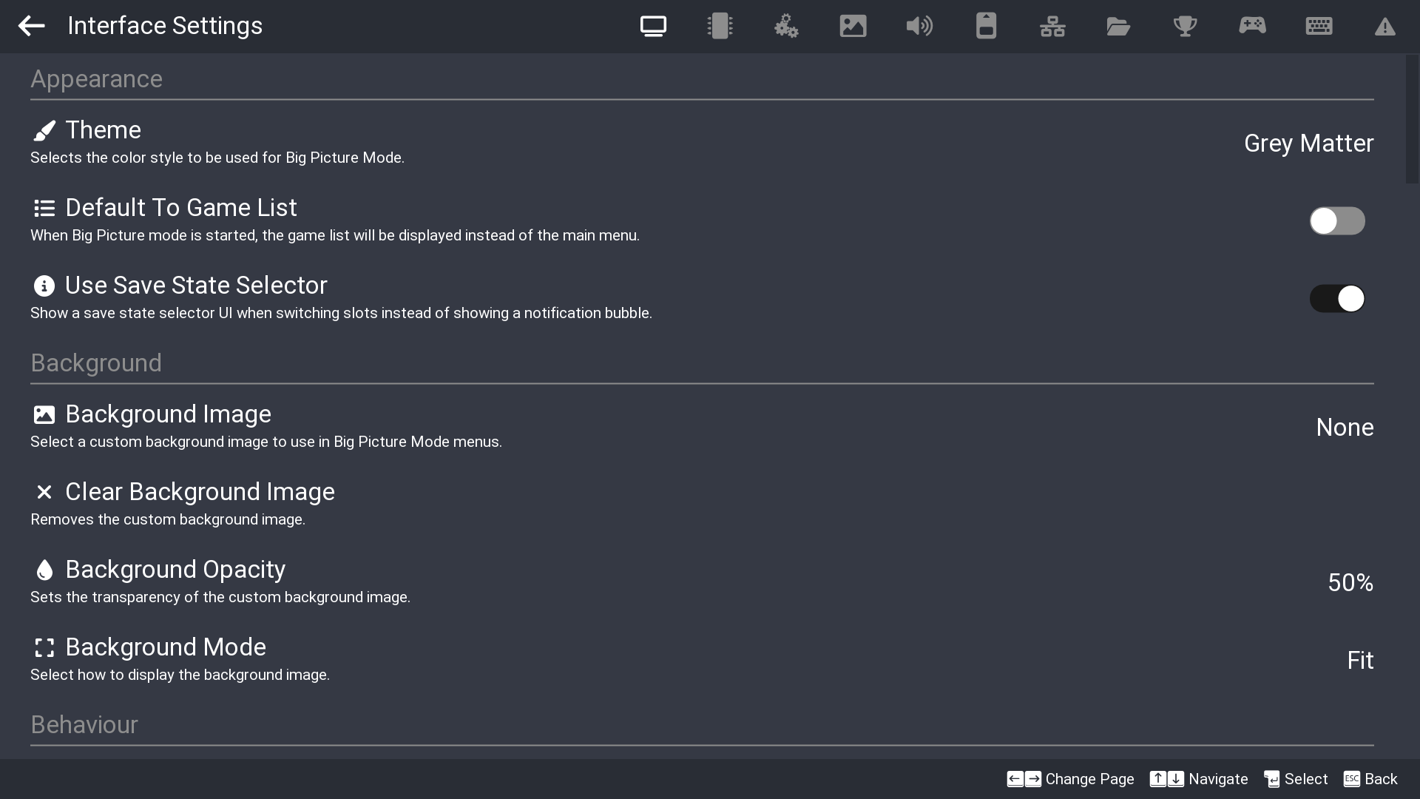This screenshot has height=799, width=1420.
Task: Open the memory card settings page
Action: [986, 26]
